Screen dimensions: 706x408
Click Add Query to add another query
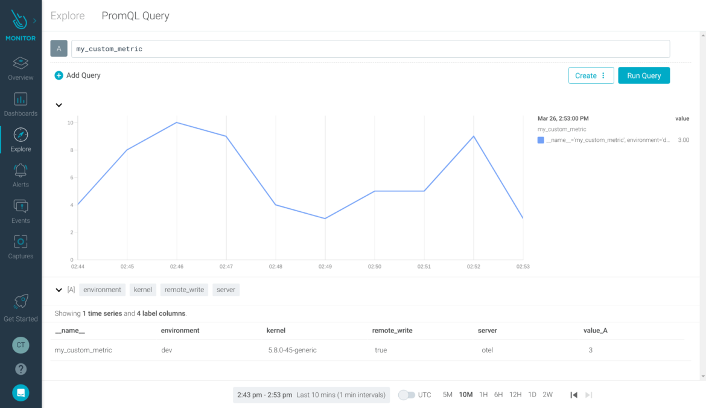click(x=77, y=75)
